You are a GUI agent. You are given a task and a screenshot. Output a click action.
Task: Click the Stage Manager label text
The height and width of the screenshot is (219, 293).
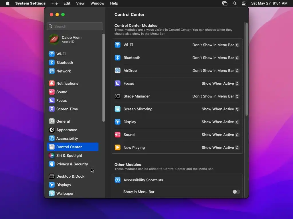pyautogui.click(x=136, y=96)
